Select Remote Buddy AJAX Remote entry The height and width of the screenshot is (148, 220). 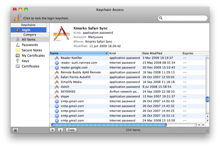pos(81,72)
